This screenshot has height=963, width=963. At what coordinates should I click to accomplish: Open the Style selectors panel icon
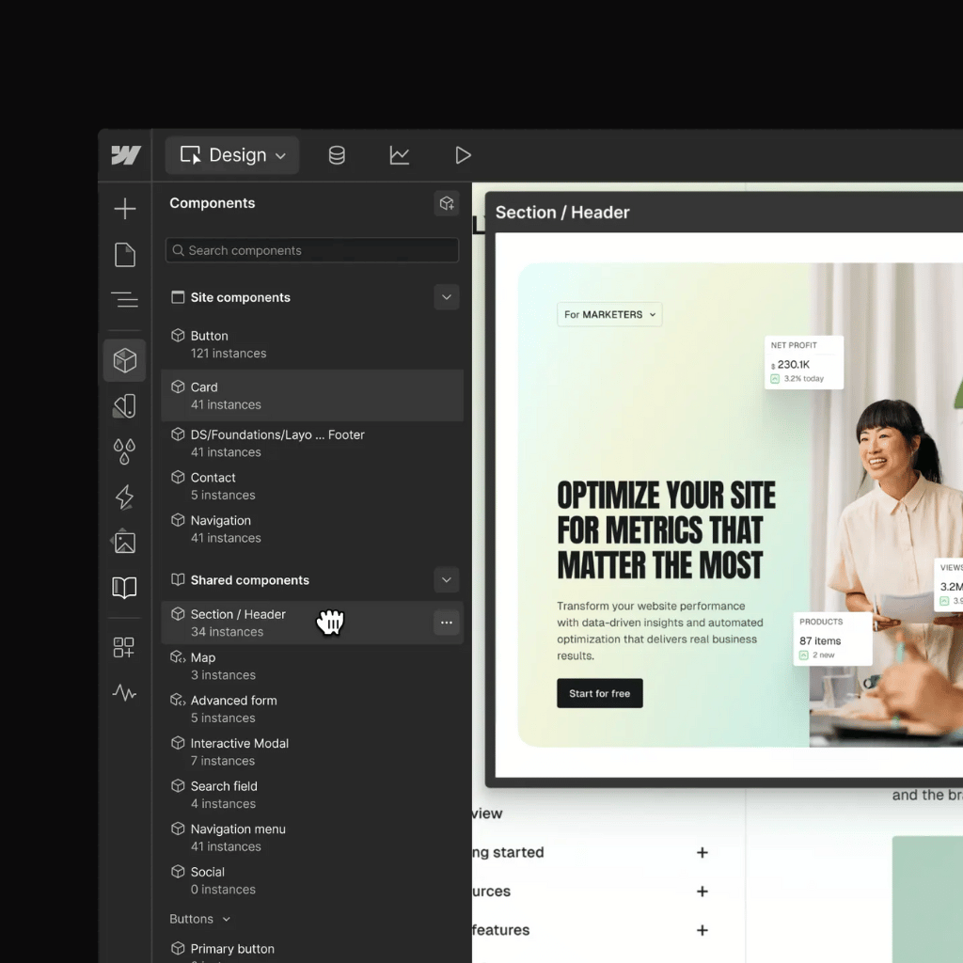pos(125,406)
